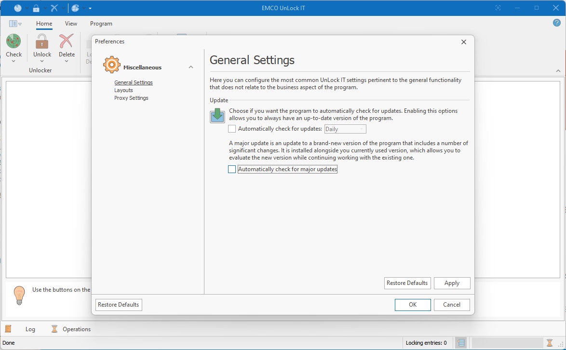
Task: Open the help question mark icon
Action: (557, 23)
